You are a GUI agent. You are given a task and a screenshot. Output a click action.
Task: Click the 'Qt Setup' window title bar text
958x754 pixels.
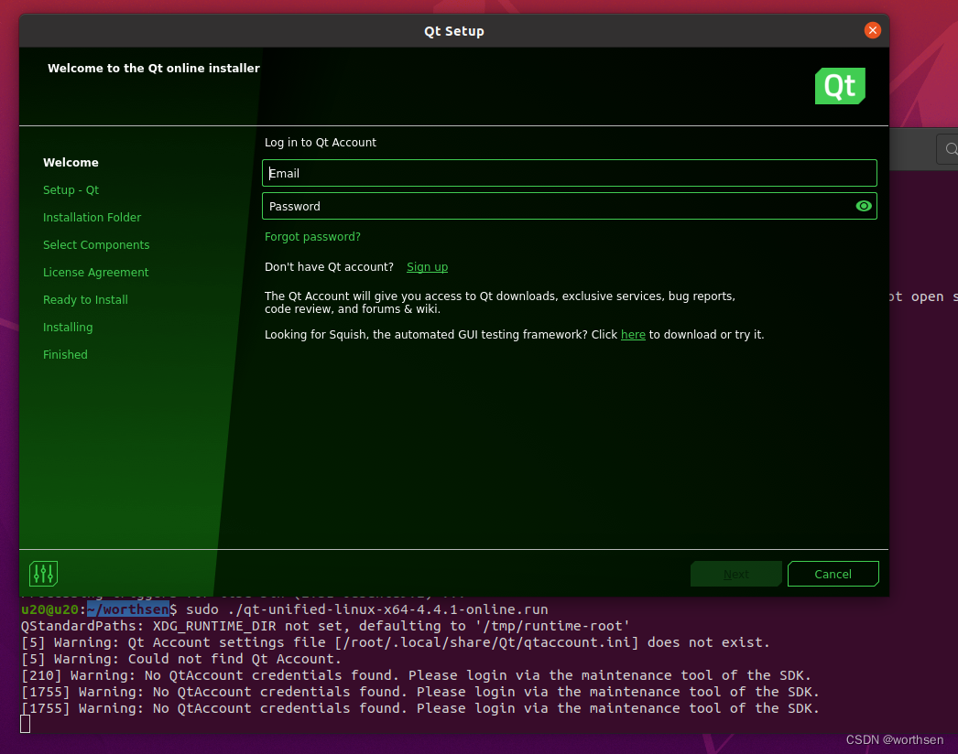point(454,31)
